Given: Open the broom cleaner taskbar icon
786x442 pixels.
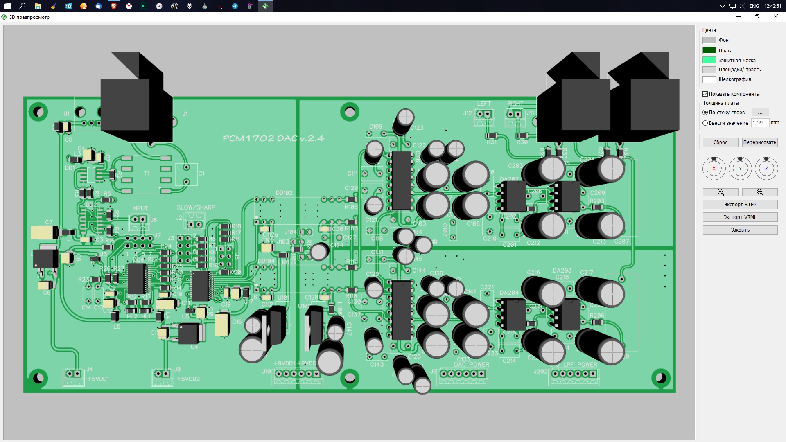Looking at the screenshot, I should (53, 6).
